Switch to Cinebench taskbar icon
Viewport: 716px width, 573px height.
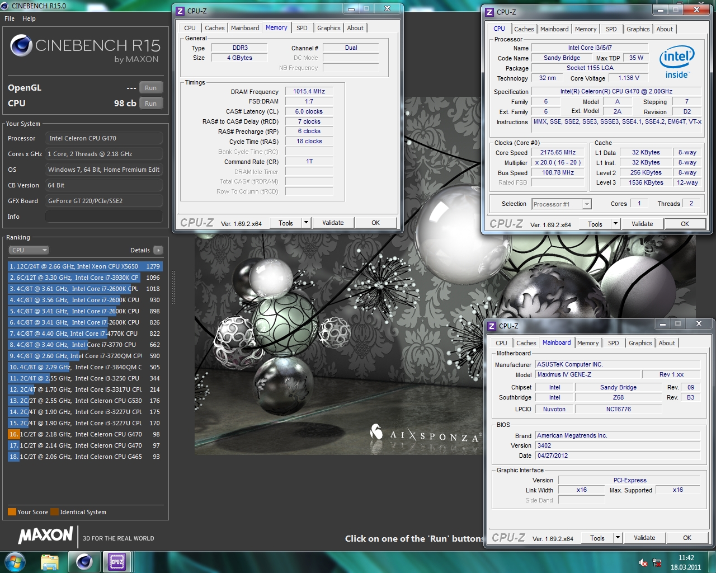(84, 562)
